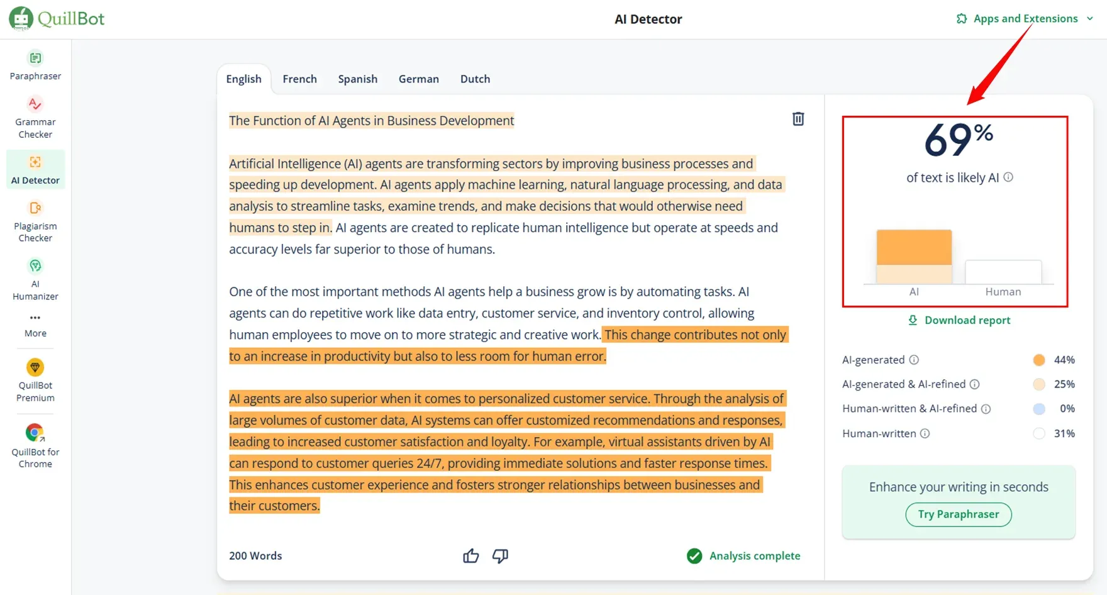The height and width of the screenshot is (595, 1107).
Task: Click the Try Paraphraser button
Action: tap(959, 514)
